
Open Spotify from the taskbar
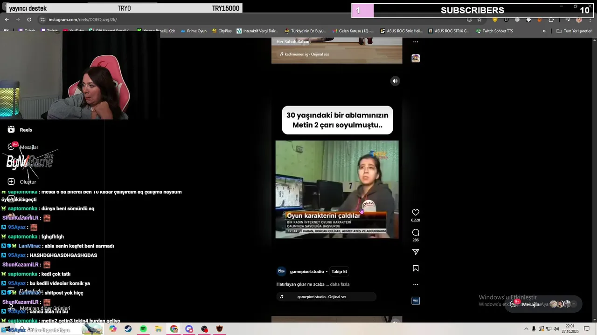pyautogui.click(x=143, y=329)
